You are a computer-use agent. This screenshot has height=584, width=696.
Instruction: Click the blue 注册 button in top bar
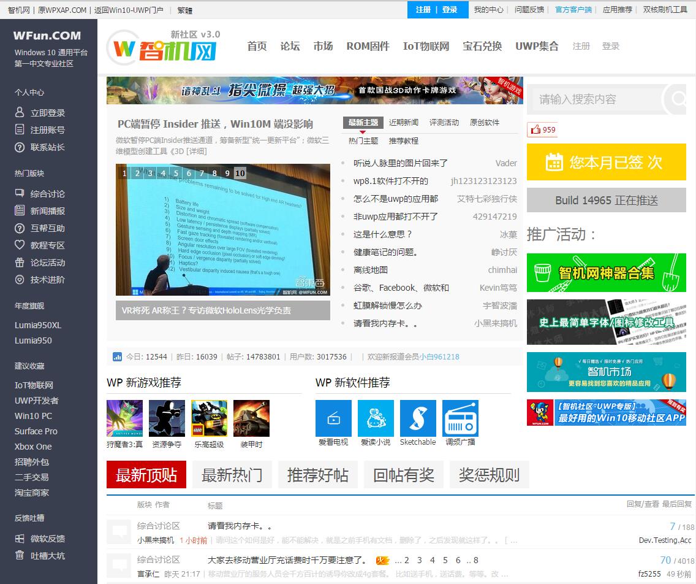click(423, 9)
